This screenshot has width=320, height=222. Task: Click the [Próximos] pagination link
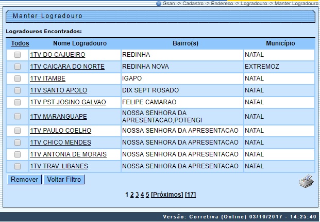pyautogui.click(x=167, y=195)
